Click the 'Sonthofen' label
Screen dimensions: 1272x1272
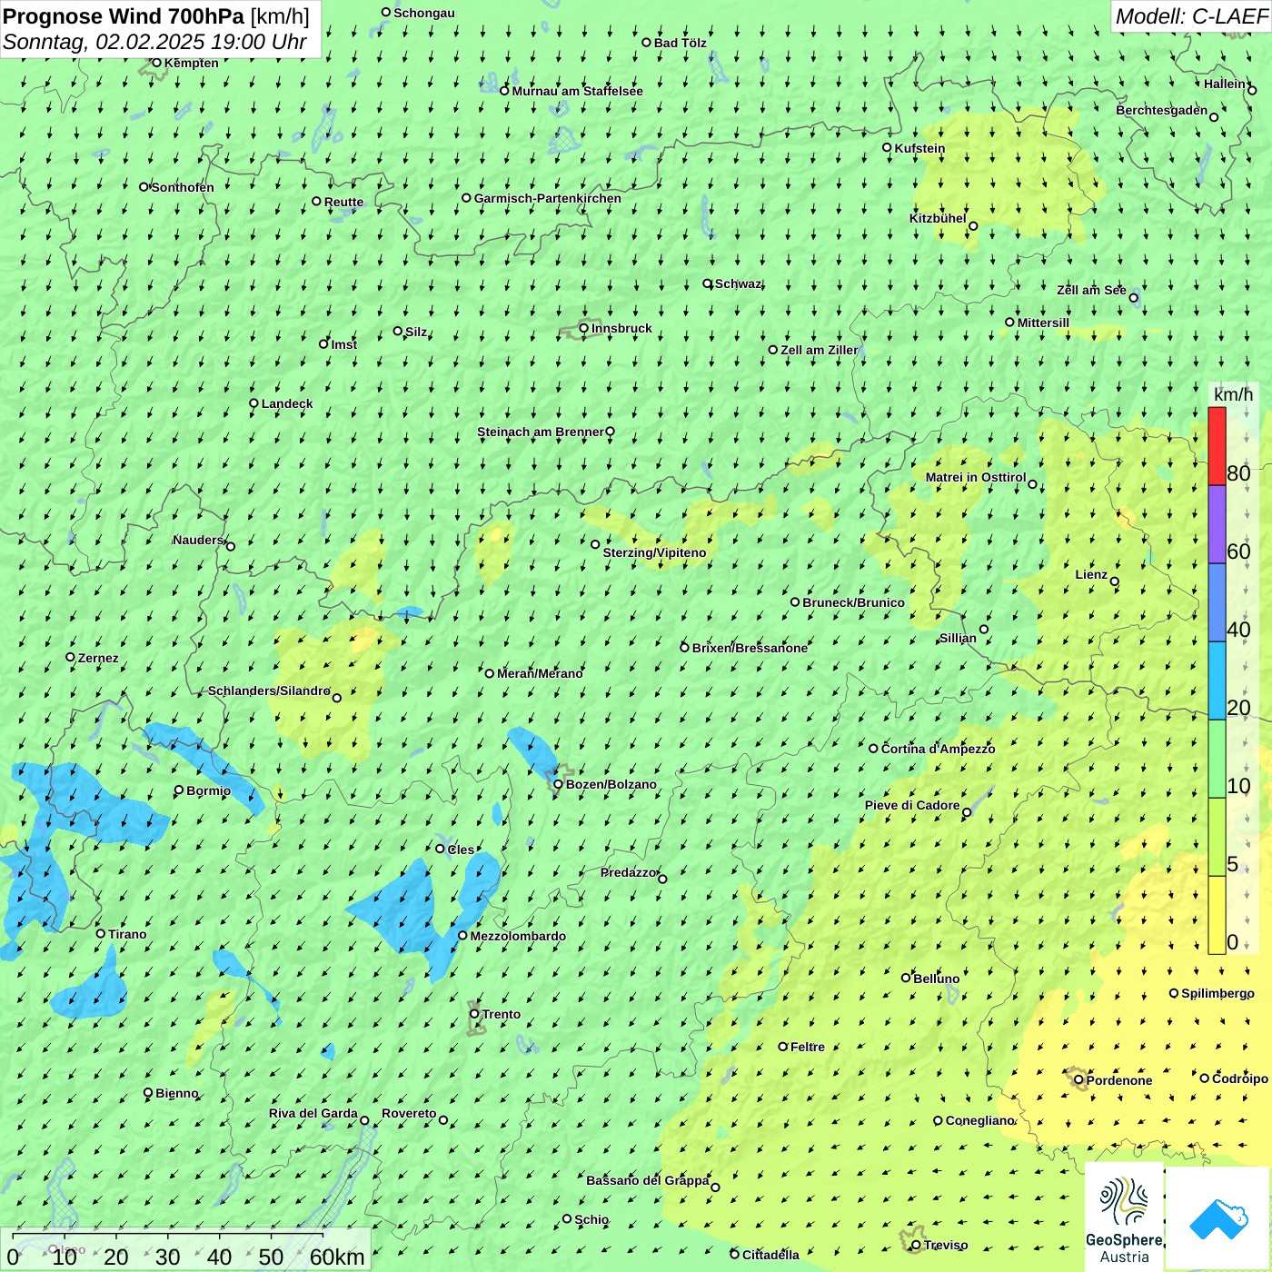click(x=183, y=187)
